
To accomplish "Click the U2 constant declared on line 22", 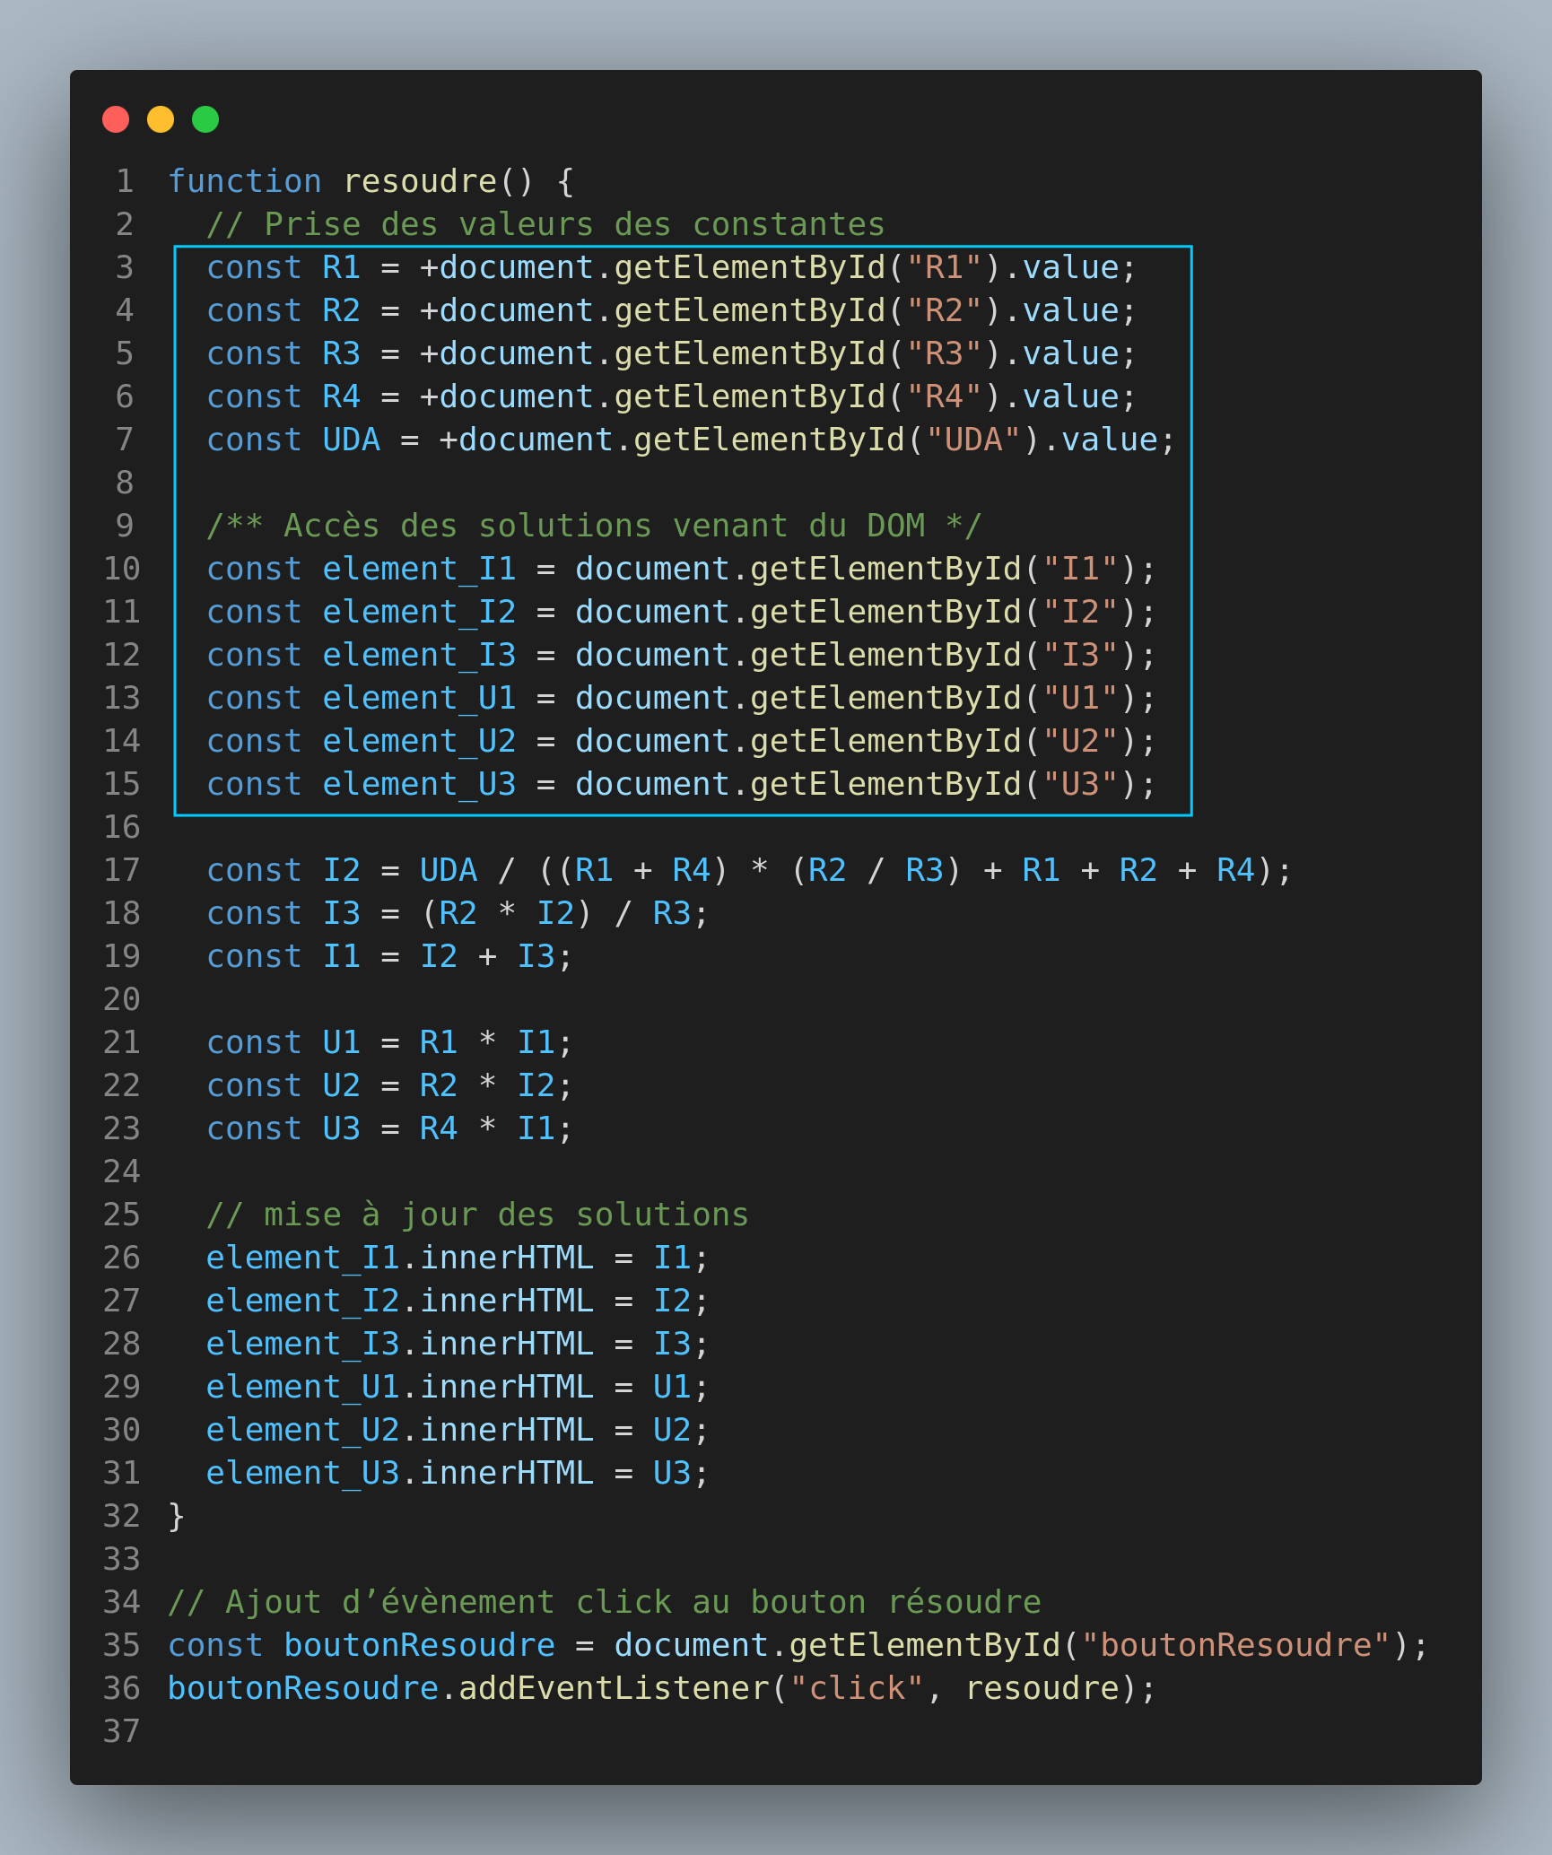I will (x=341, y=1085).
